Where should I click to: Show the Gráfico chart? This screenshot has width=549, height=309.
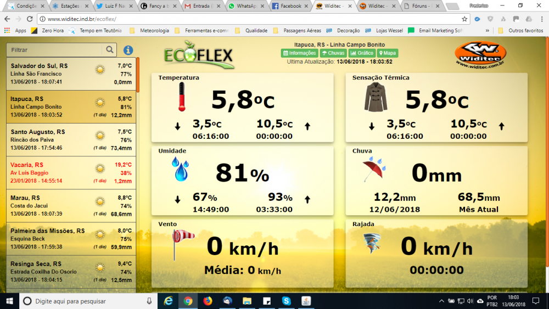pyautogui.click(x=362, y=53)
